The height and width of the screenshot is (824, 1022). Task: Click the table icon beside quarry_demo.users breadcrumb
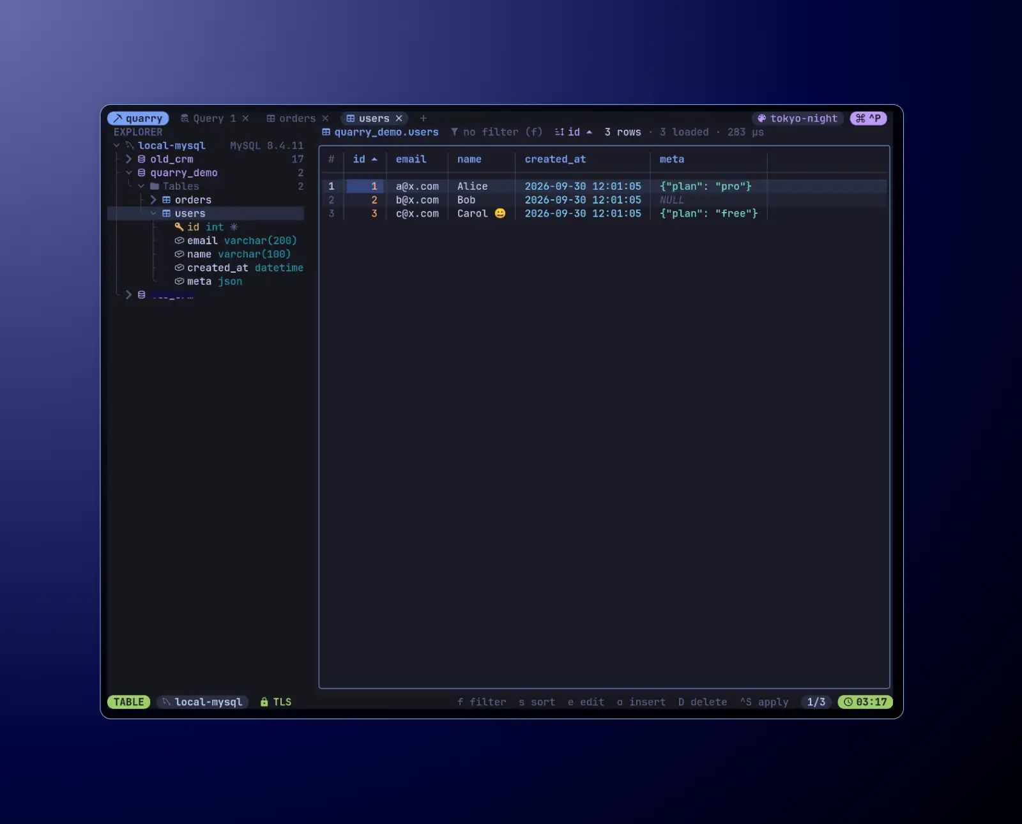point(326,132)
